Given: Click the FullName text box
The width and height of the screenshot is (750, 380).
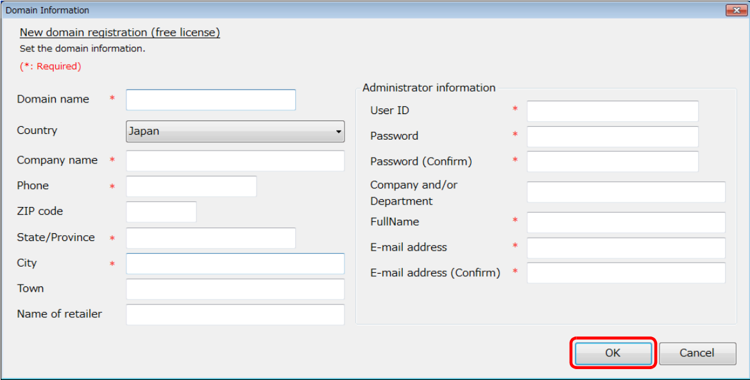Looking at the screenshot, I should pyautogui.click(x=626, y=222).
